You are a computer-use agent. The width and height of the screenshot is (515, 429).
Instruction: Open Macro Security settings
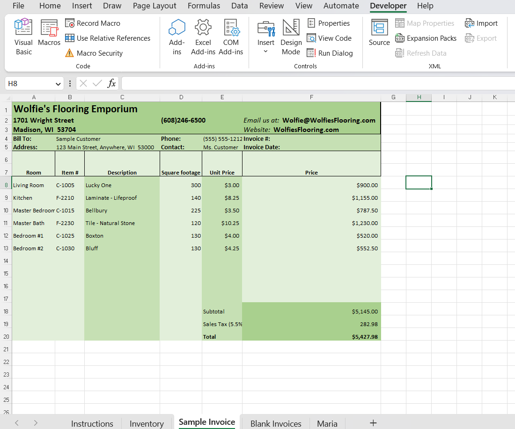94,53
